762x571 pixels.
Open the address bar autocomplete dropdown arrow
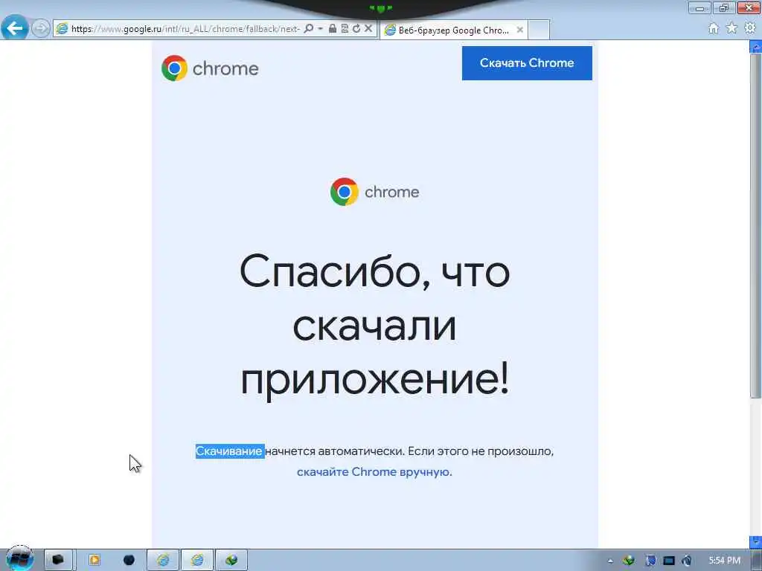[320, 29]
